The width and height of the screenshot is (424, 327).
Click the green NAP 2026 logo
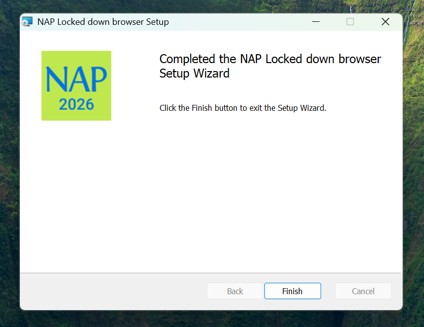76,85
